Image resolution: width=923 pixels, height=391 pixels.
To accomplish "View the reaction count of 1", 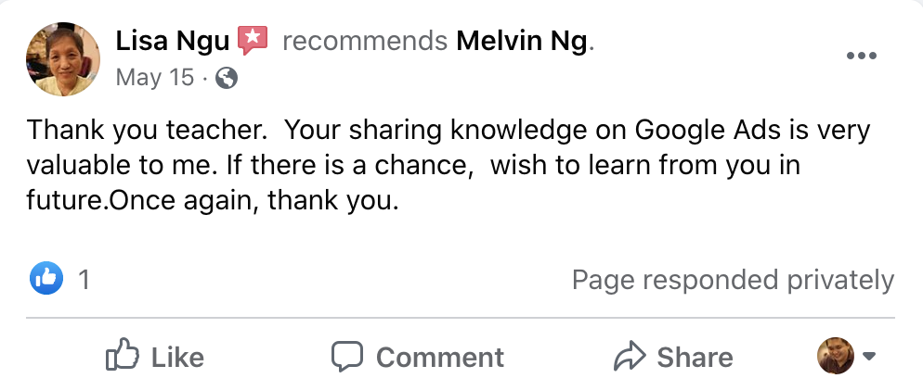I will click(x=84, y=279).
